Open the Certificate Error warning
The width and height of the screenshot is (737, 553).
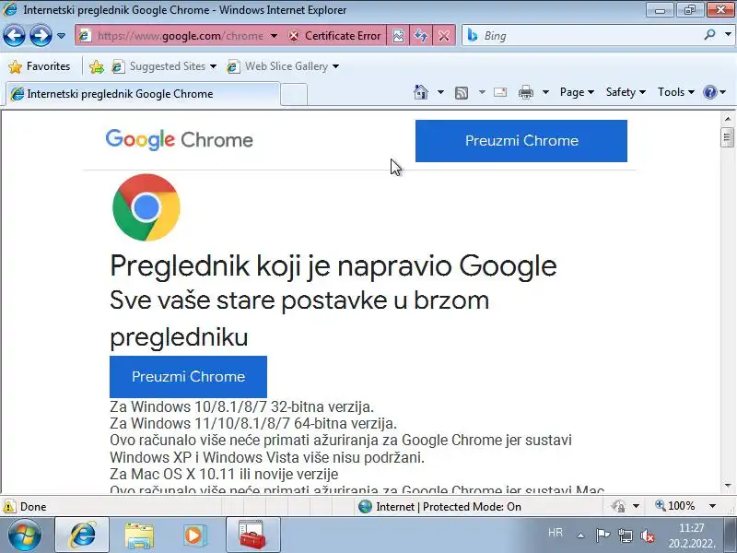pyautogui.click(x=334, y=36)
